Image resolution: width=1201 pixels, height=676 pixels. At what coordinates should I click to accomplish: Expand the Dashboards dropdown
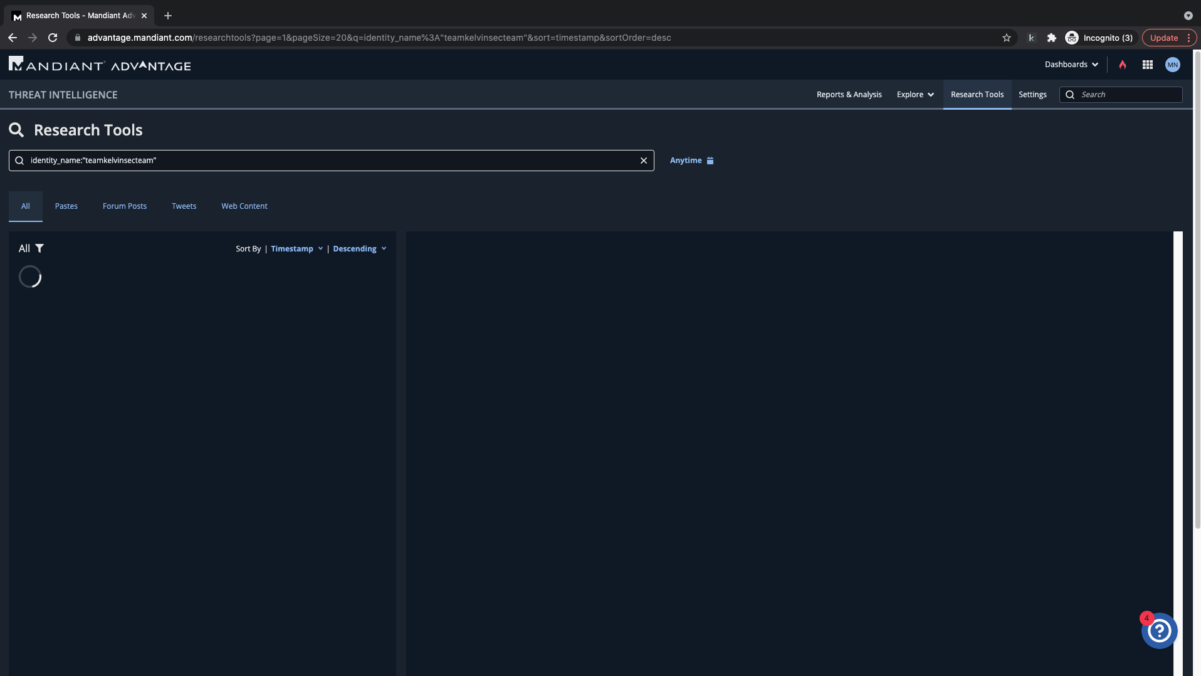1071,65
